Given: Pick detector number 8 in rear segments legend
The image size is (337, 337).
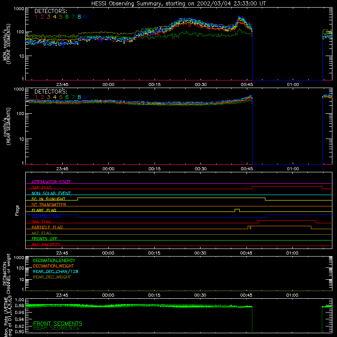Looking at the screenshot, I should click(x=79, y=97).
